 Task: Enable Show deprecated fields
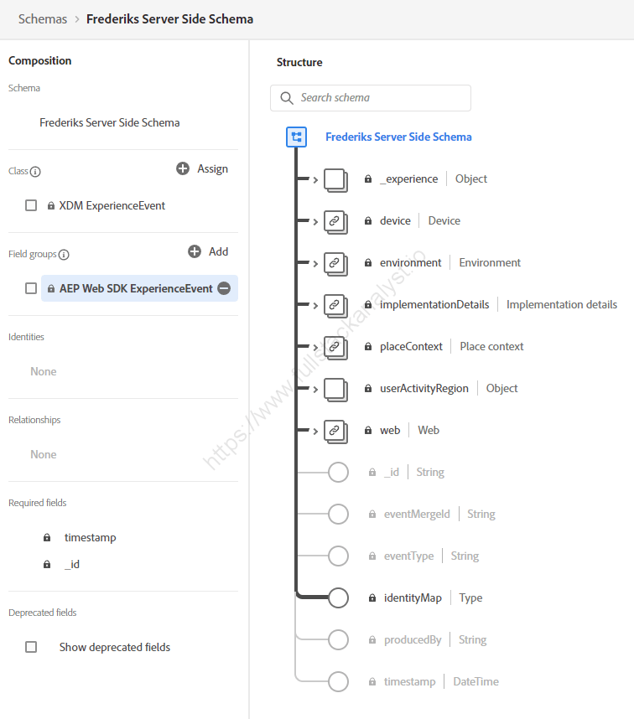[31, 647]
